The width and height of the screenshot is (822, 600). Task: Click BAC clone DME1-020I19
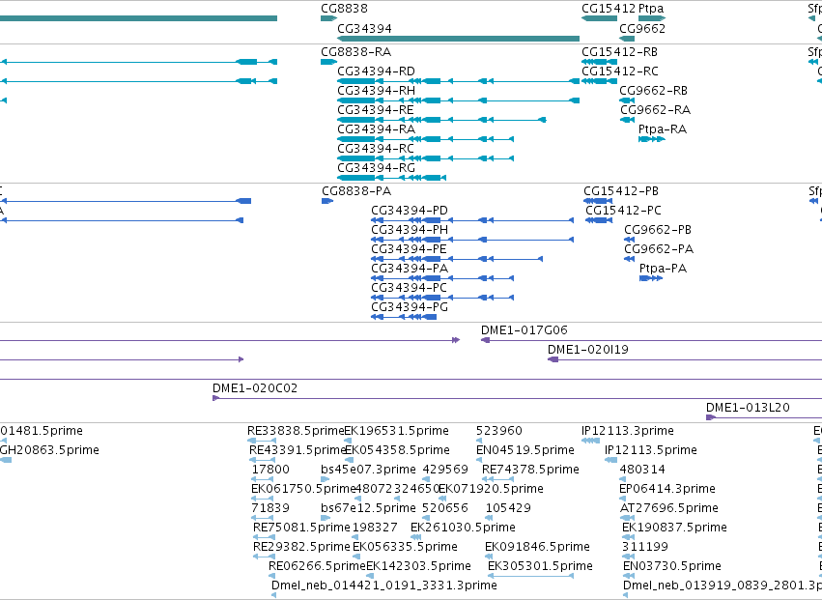(588, 350)
